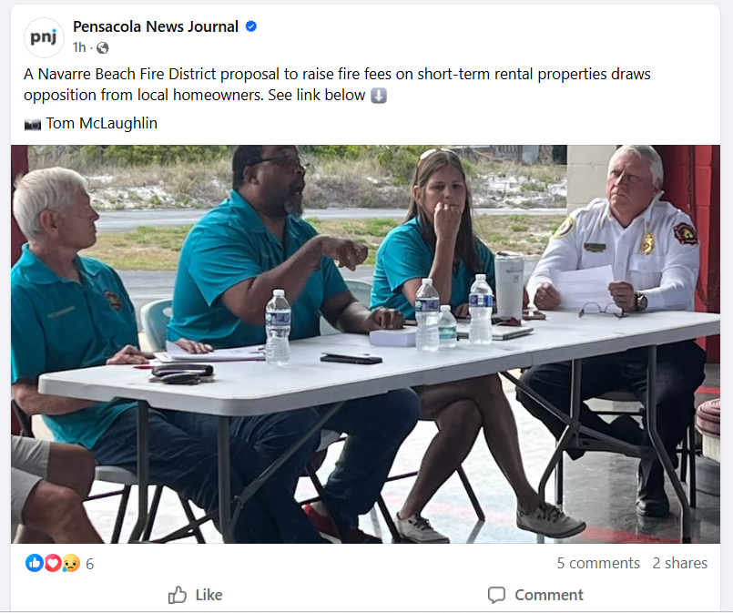
Task: Click the post caption about fire fees
Action: tap(337, 85)
